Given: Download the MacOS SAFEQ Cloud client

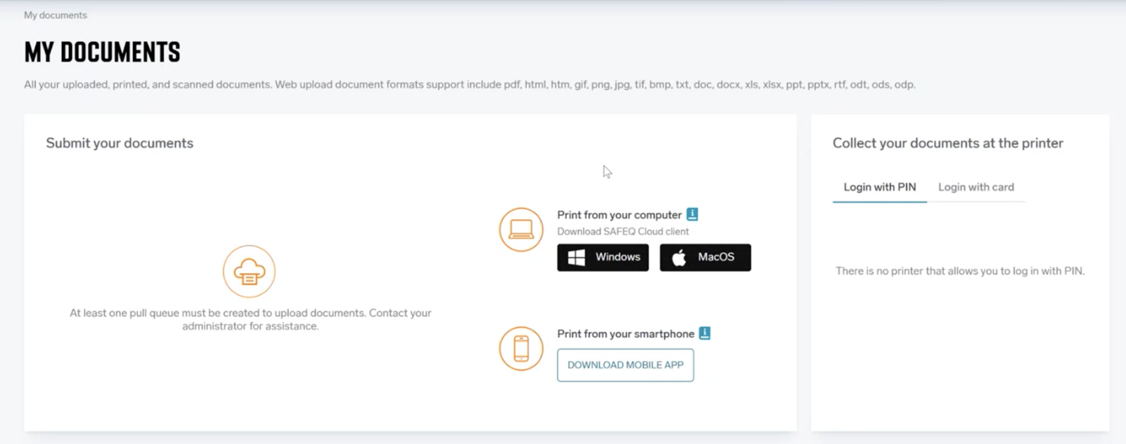Looking at the screenshot, I should click(705, 257).
